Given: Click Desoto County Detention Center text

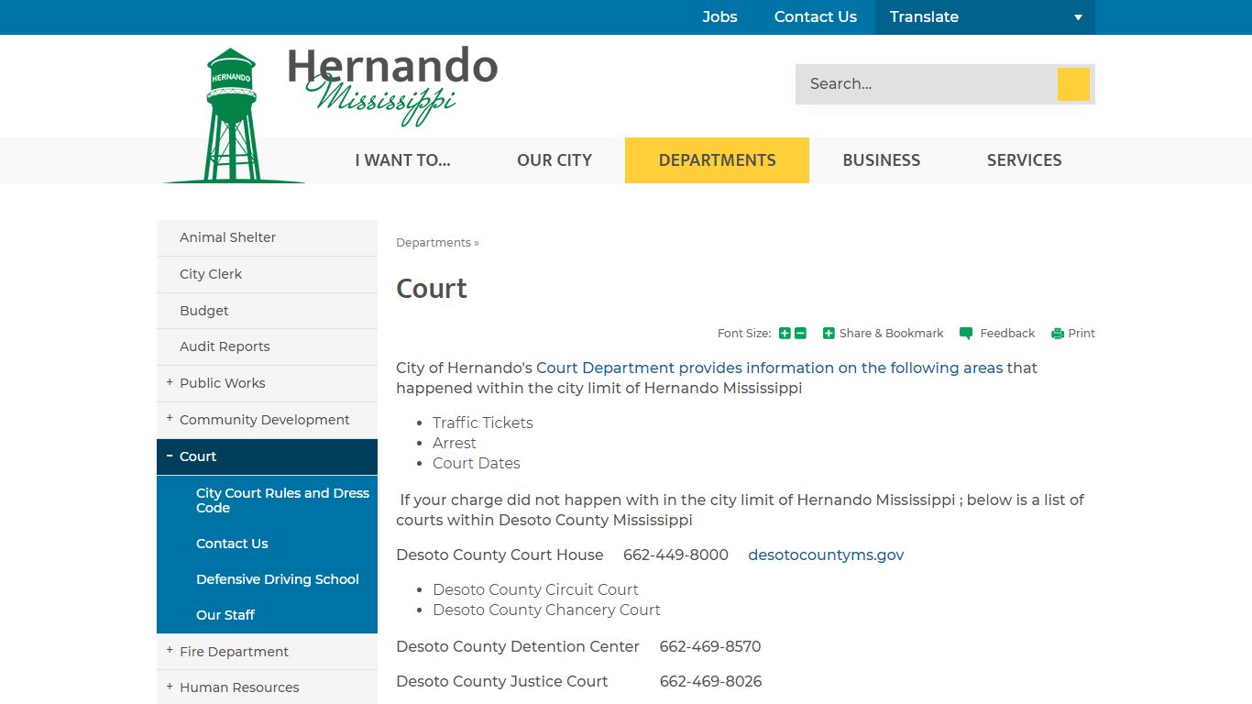Looking at the screenshot, I should pos(518,646).
